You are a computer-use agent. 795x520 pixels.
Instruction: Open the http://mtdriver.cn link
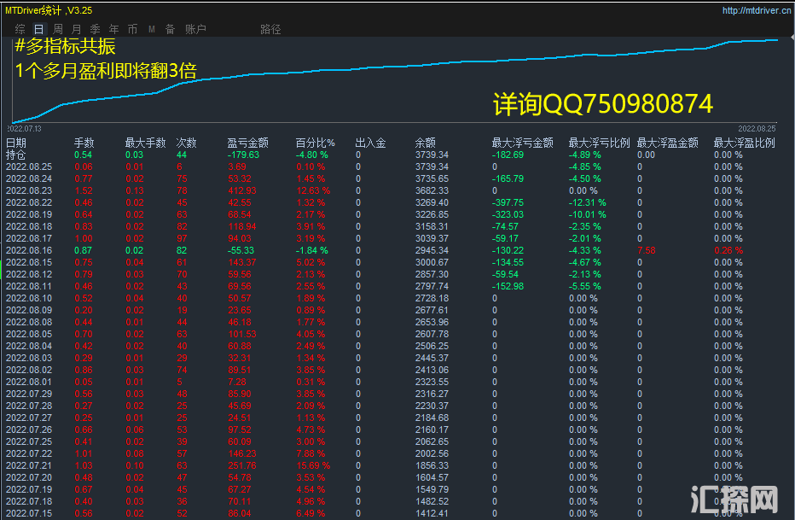(754, 10)
